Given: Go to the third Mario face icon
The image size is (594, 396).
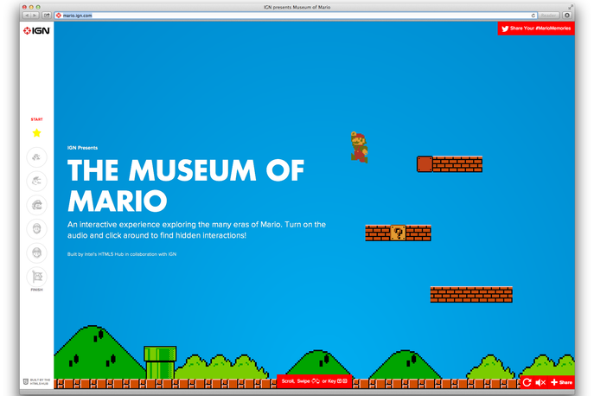Looking at the screenshot, I should (x=36, y=205).
